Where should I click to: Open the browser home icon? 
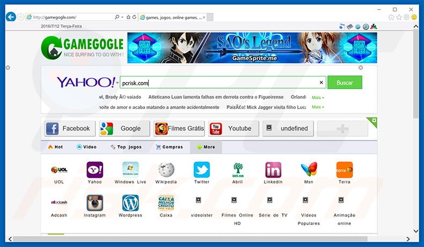[391, 17]
